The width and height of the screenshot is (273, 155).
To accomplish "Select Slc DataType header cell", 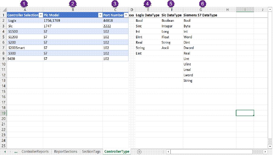I will click(172, 15).
